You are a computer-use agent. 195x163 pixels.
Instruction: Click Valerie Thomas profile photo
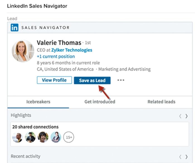click(x=23, y=51)
